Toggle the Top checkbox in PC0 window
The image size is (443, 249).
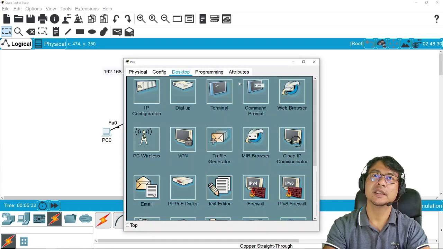(127, 225)
